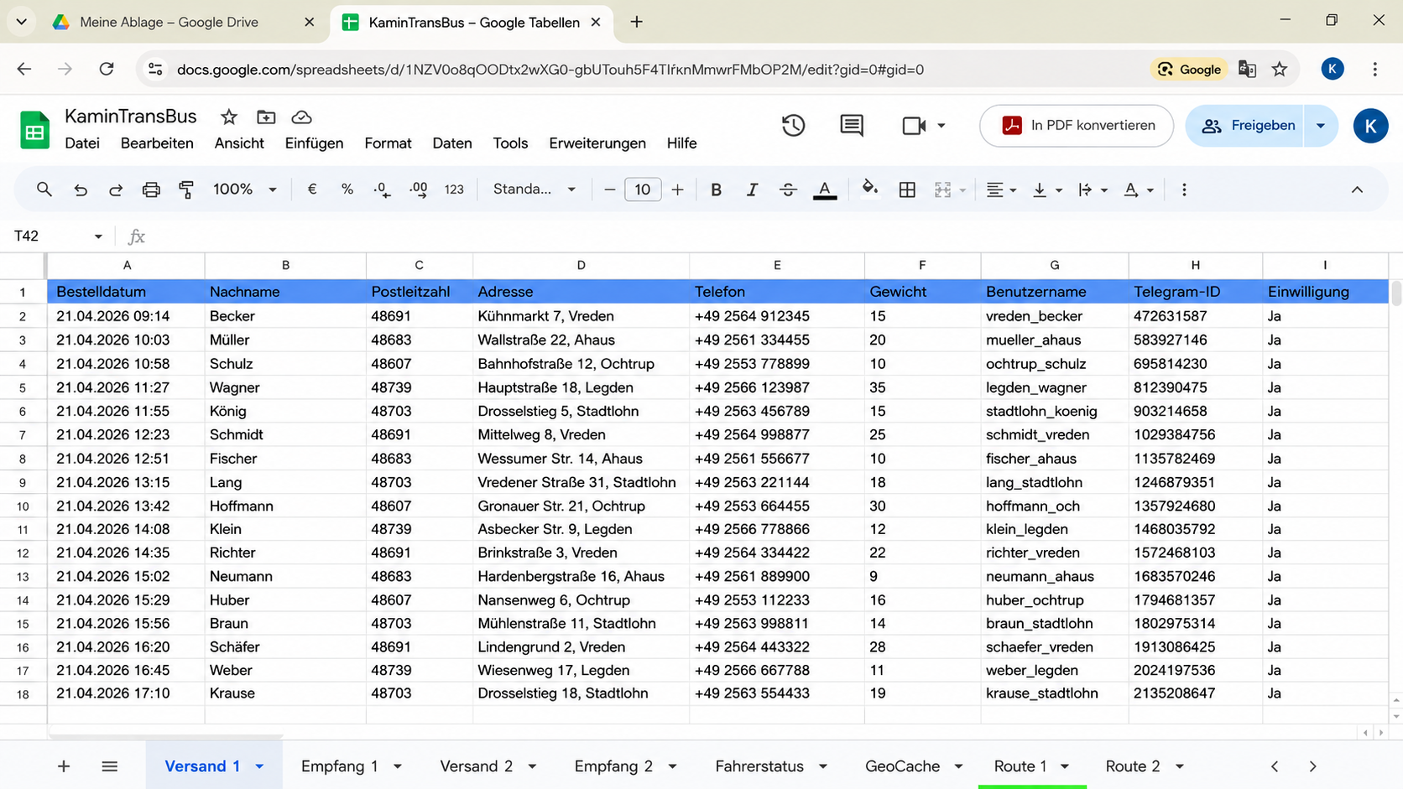Increase decimal places
The width and height of the screenshot is (1403, 789).
coord(418,189)
